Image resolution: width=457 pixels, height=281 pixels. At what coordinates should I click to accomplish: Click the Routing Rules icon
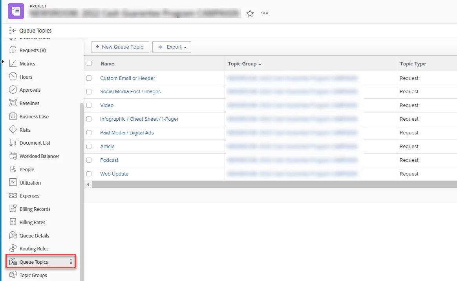[x=13, y=248]
